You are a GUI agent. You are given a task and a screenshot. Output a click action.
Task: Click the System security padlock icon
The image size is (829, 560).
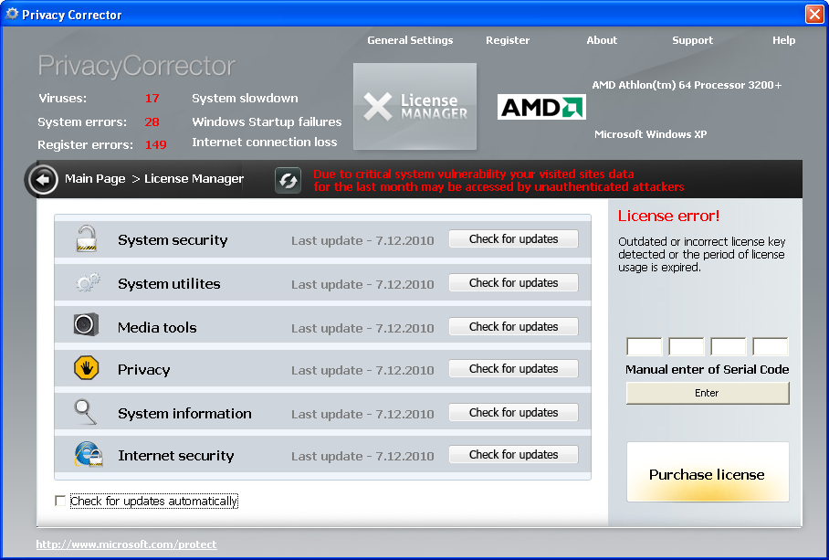[86, 238]
